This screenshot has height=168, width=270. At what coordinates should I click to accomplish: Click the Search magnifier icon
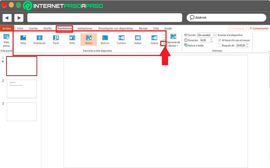192,17
